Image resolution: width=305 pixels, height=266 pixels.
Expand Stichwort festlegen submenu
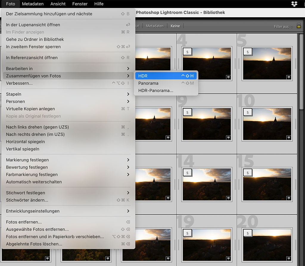[x=68, y=193]
